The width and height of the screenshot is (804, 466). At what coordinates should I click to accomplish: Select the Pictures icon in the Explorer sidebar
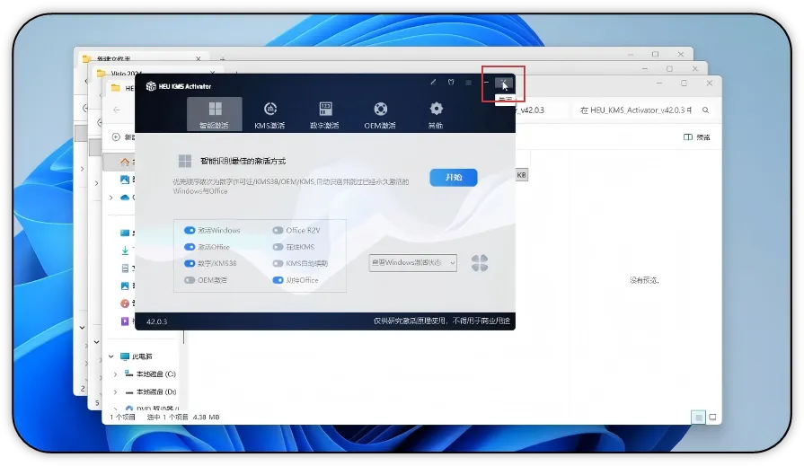125,286
